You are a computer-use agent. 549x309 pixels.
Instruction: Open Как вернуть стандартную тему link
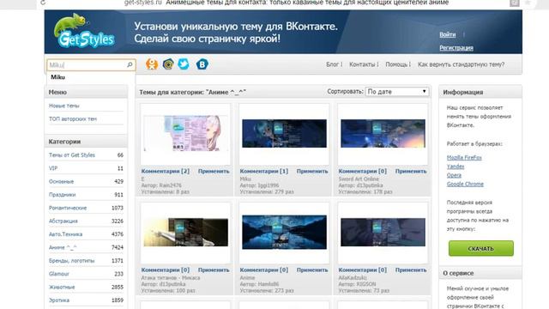(462, 64)
